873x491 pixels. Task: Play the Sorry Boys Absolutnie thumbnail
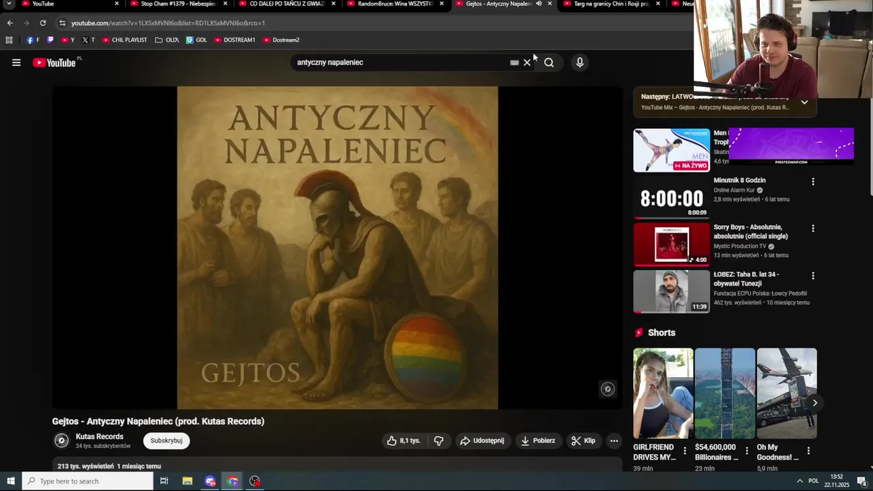click(672, 244)
